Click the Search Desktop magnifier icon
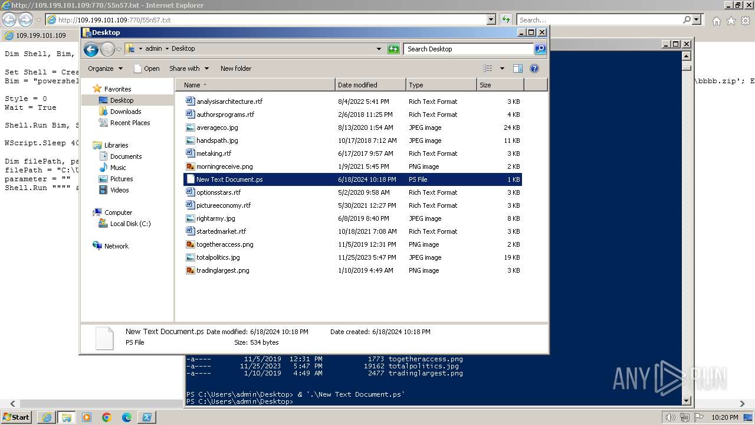Viewport: 755px width, 425px height. pyautogui.click(x=540, y=49)
